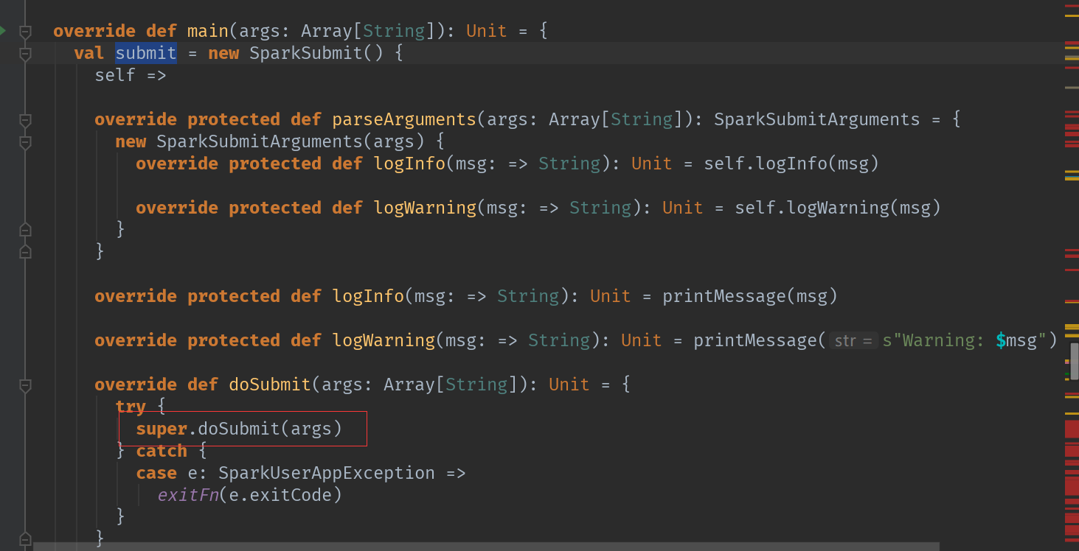
Task: Click the "catch" keyword
Action: click(162, 451)
